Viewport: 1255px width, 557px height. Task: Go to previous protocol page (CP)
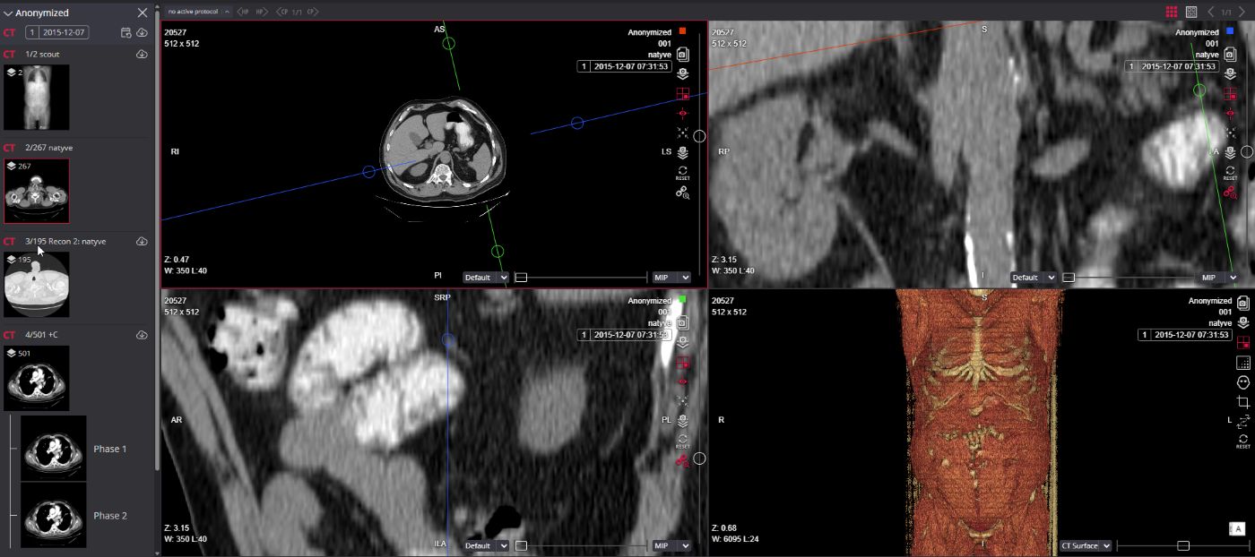[281, 12]
